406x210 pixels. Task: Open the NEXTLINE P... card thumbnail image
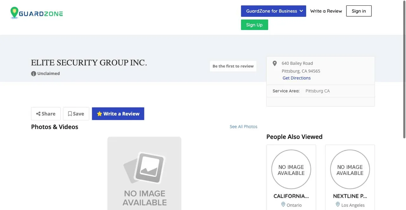pyautogui.click(x=350, y=169)
